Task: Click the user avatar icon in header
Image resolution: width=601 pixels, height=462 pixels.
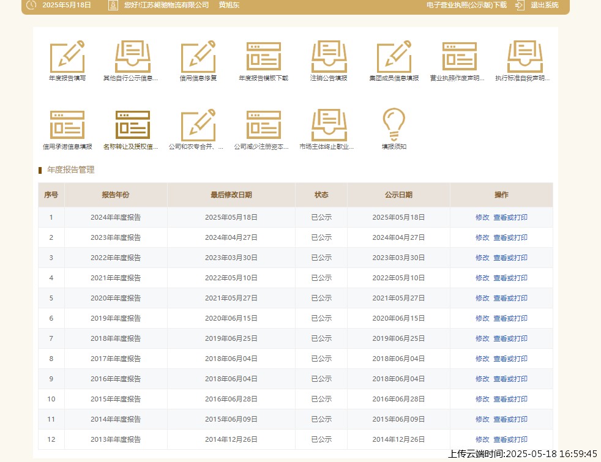Action: coord(113,5)
